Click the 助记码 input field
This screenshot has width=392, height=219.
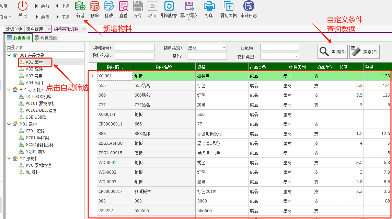pos(279,47)
